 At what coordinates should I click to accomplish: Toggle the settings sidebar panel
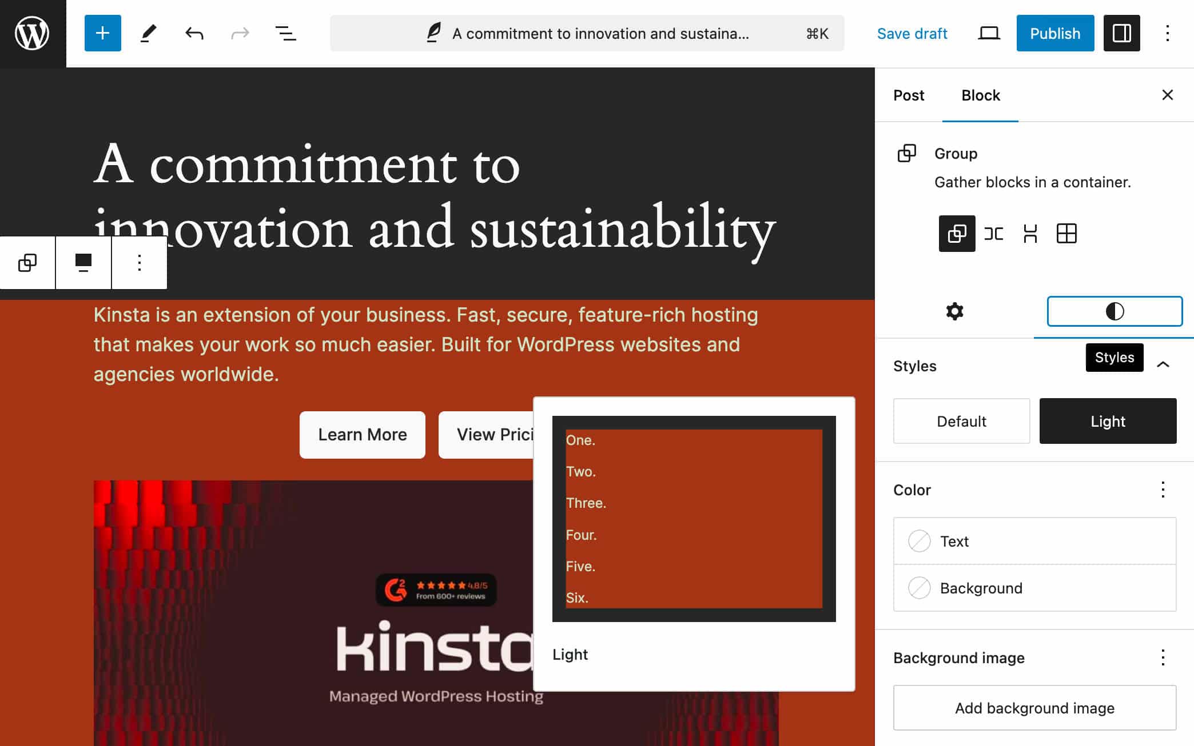[x=1121, y=33]
